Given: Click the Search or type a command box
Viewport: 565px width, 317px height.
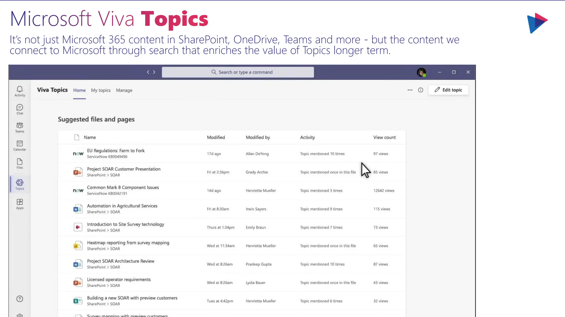Looking at the screenshot, I should [238, 72].
